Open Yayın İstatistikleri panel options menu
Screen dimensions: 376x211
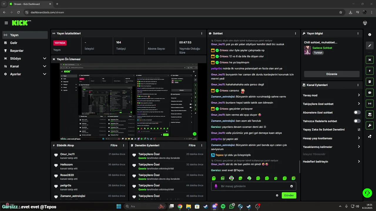(202, 33)
